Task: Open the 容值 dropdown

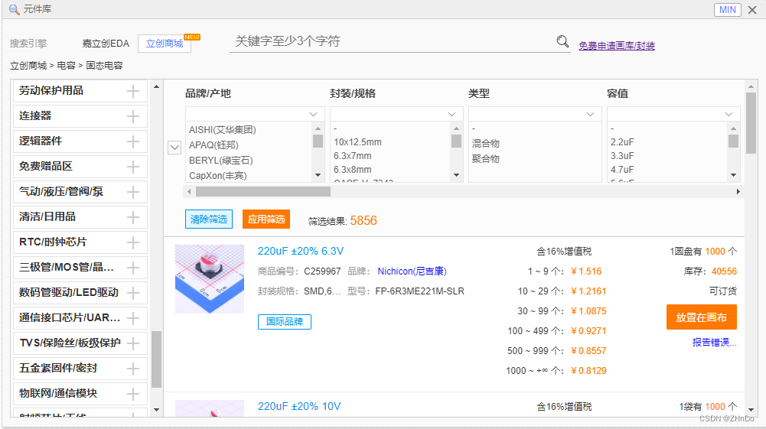Action: (673, 114)
